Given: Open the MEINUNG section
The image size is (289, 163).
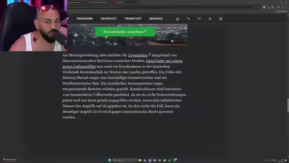Looking at the screenshot, I should [x=156, y=19].
